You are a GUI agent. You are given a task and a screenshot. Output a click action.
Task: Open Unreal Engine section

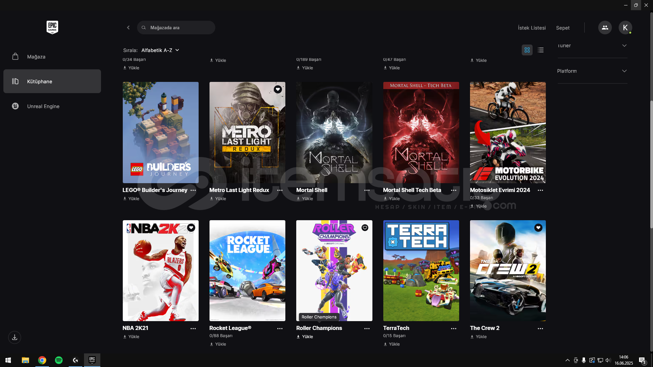pos(52,106)
